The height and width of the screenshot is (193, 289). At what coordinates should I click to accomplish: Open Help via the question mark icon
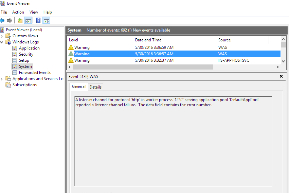coord(38,21)
